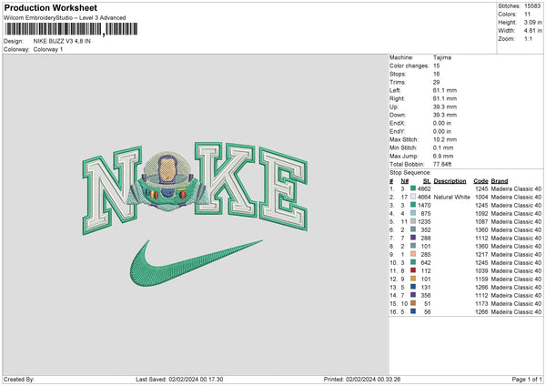This screenshot has width=546, height=386.
Task: Select the Machine value "Tajima"
Action: coord(442,57)
